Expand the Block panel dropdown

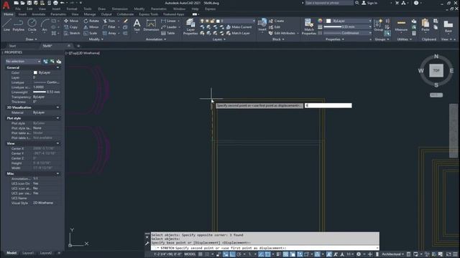pyautogui.click(x=278, y=39)
